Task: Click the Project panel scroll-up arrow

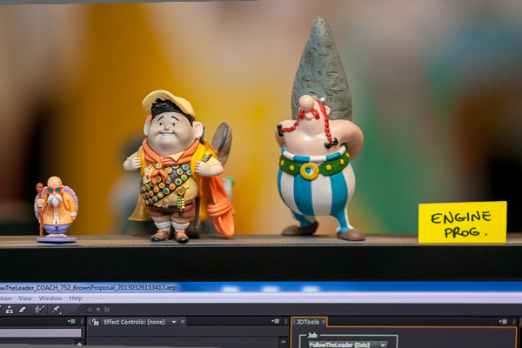Action: coord(79,343)
